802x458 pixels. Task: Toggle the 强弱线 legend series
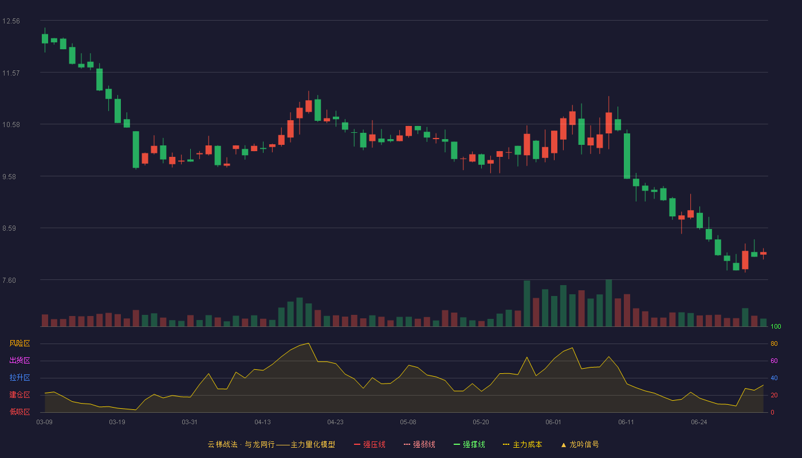(419, 444)
